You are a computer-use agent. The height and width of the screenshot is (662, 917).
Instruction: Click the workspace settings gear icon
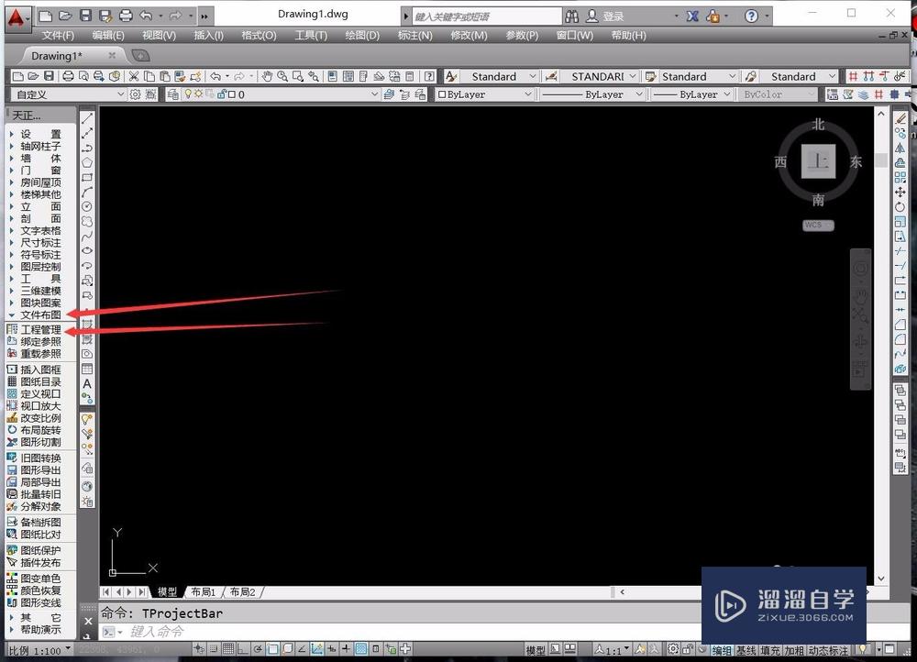point(135,94)
